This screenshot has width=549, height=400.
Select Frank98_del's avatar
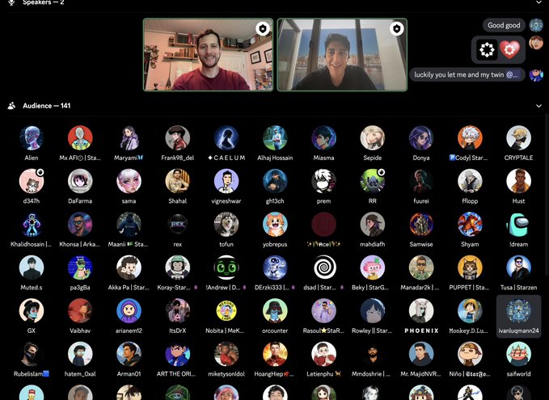pyautogui.click(x=178, y=138)
